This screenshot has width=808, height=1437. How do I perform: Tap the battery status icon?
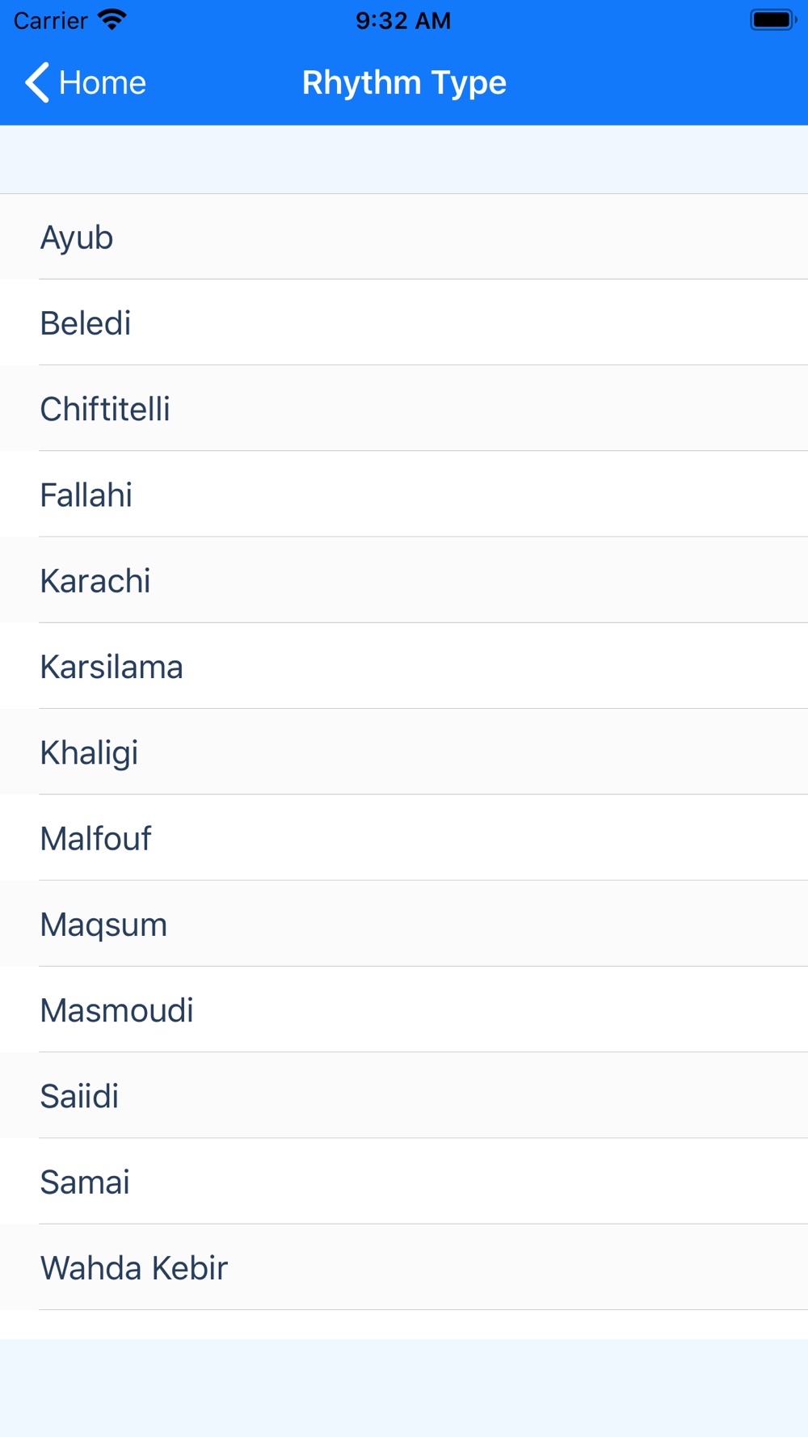point(773,19)
